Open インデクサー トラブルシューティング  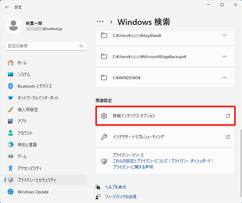point(166,137)
